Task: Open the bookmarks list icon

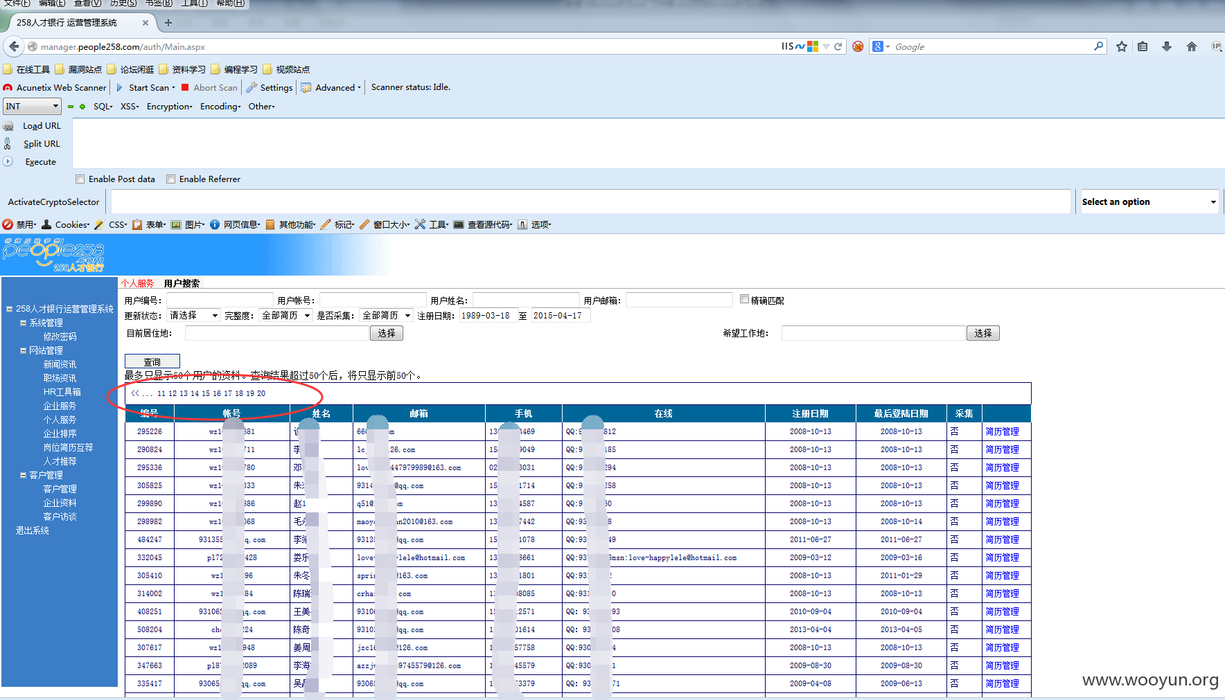Action: [1143, 46]
